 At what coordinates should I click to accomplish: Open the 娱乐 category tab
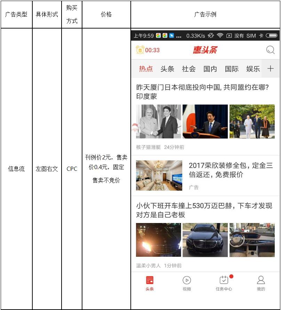click(x=253, y=69)
